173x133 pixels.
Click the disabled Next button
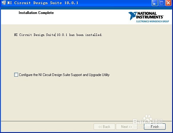(126, 126)
